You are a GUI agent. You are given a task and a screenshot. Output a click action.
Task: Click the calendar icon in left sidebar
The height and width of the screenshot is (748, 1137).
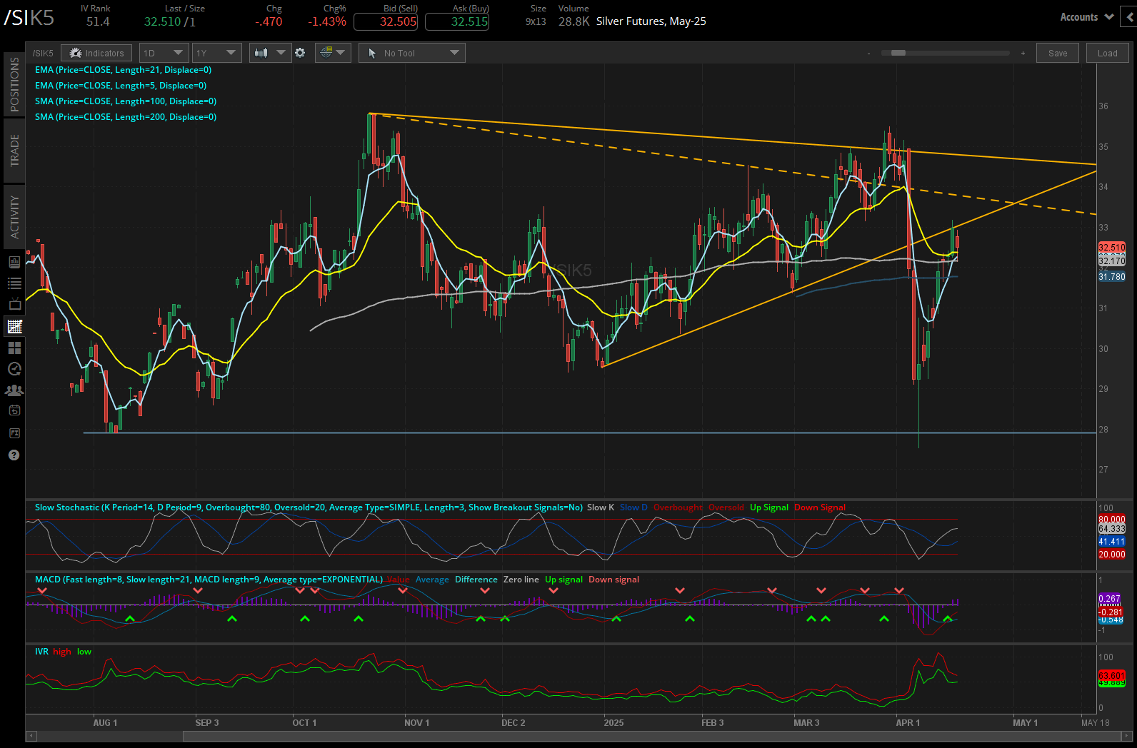tap(14, 410)
